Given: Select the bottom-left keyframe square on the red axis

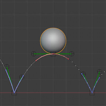Looking at the screenshot, I should coord(14,93).
